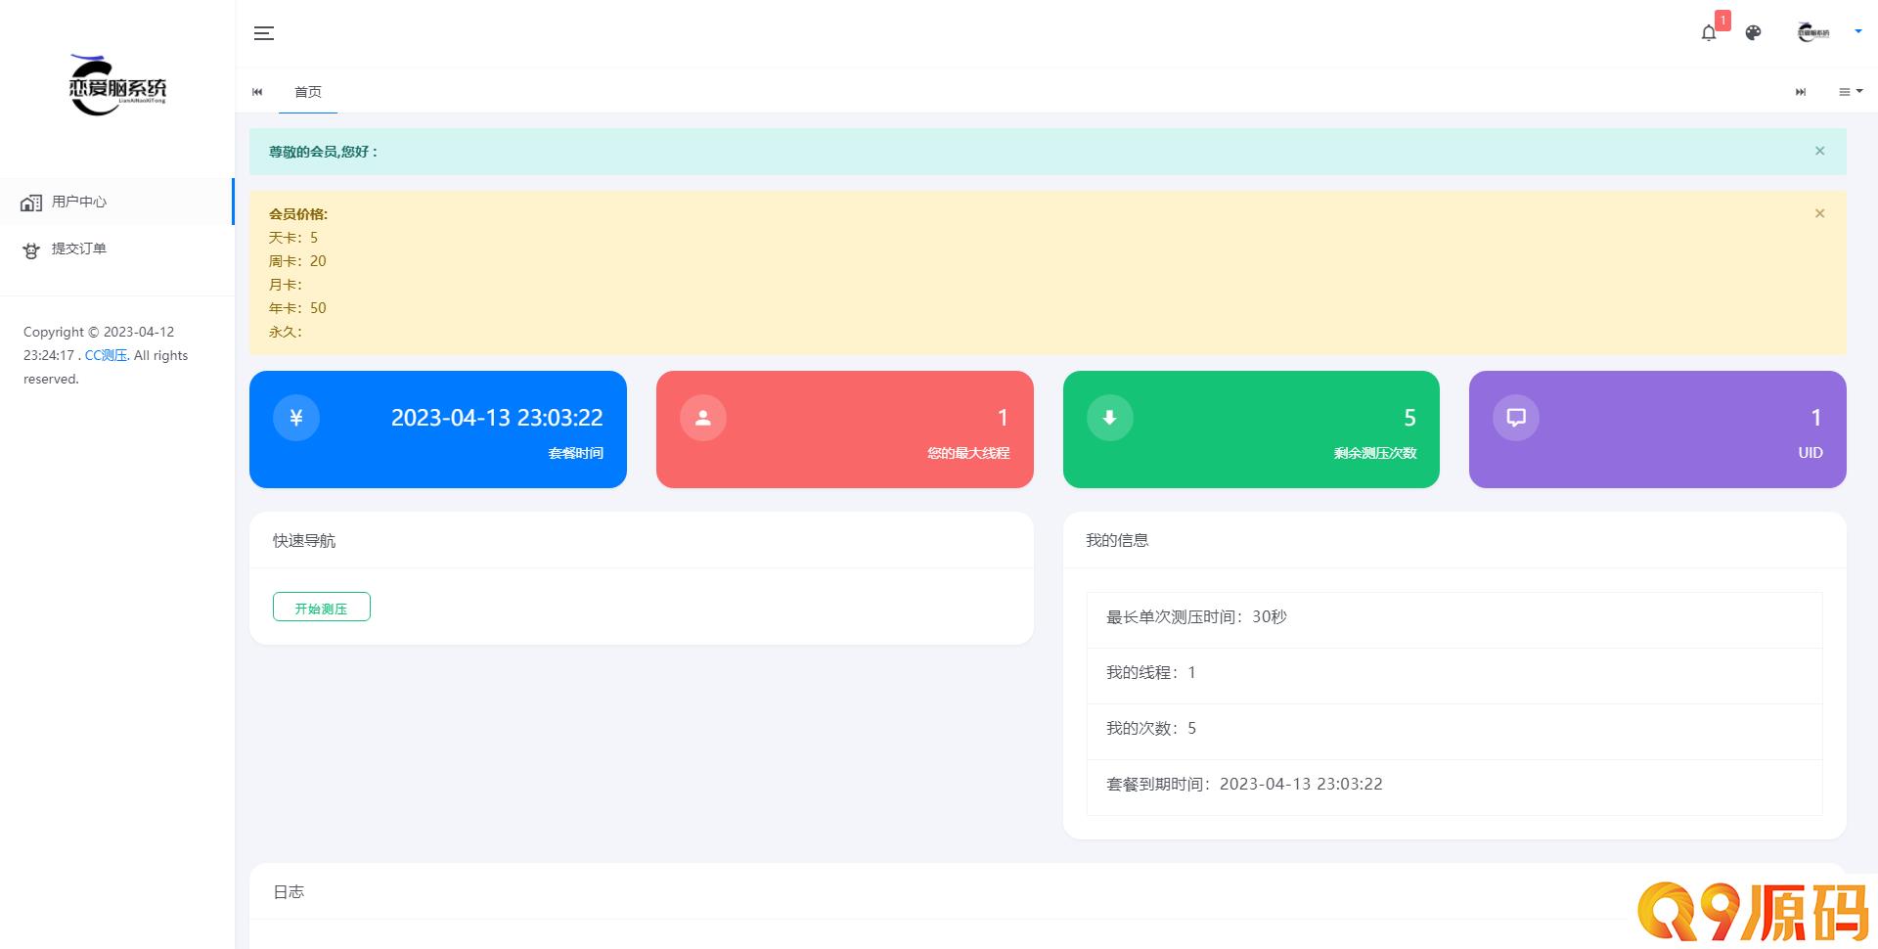
Task: Click the 用户中心 home icon
Action: click(31, 203)
